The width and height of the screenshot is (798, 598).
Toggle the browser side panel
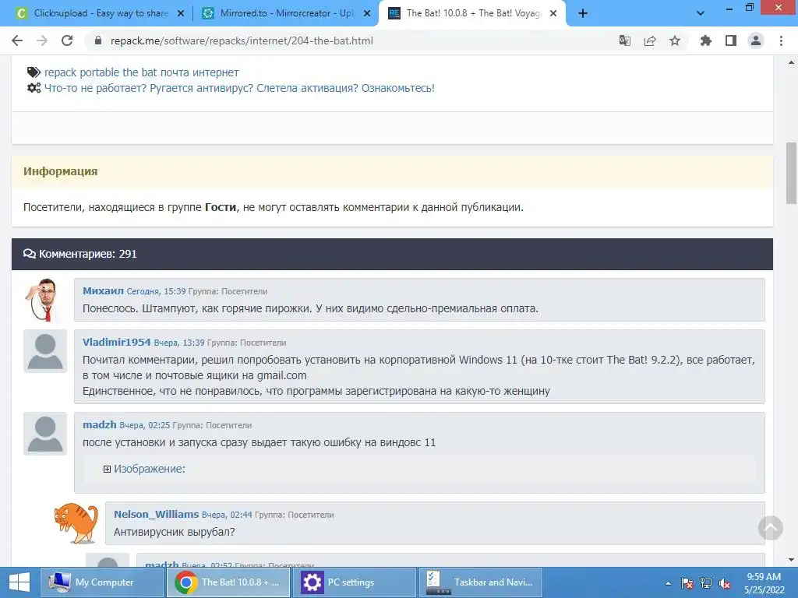(731, 40)
